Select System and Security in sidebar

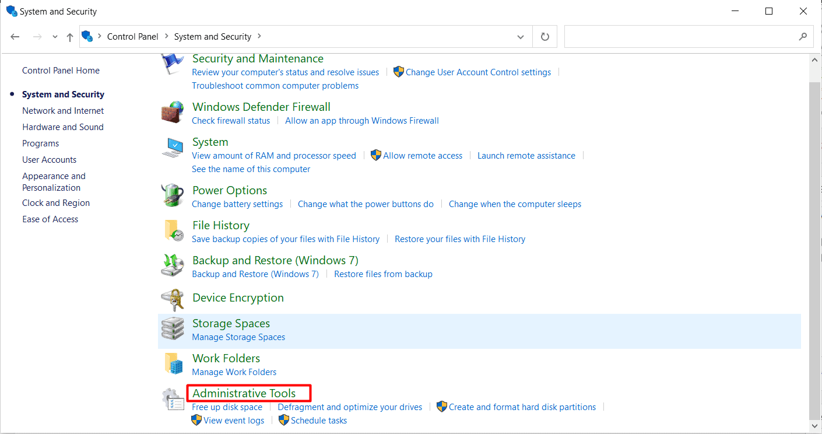tap(63, 94)
